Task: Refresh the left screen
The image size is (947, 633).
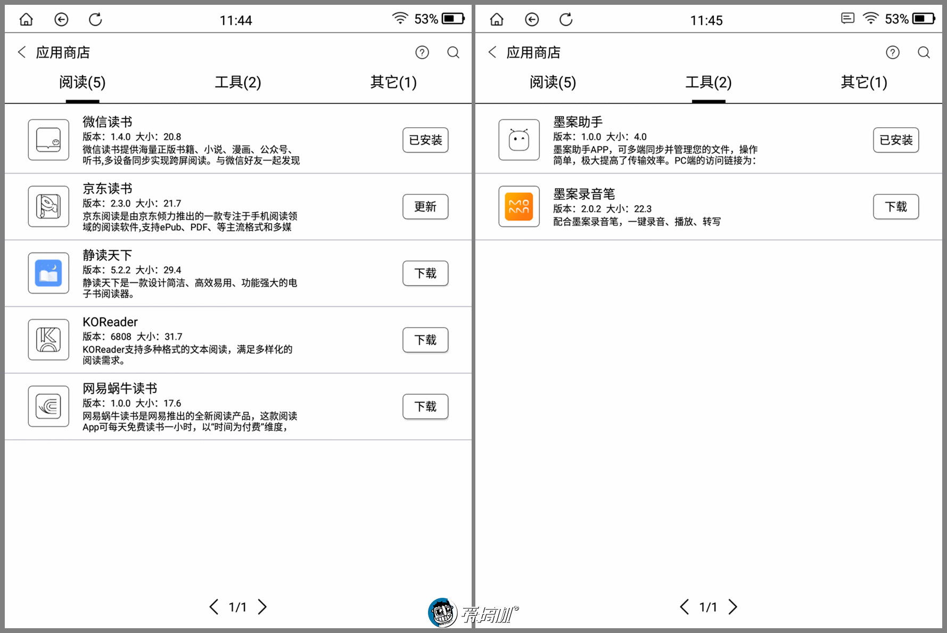Action: click(x=95, y=20)
